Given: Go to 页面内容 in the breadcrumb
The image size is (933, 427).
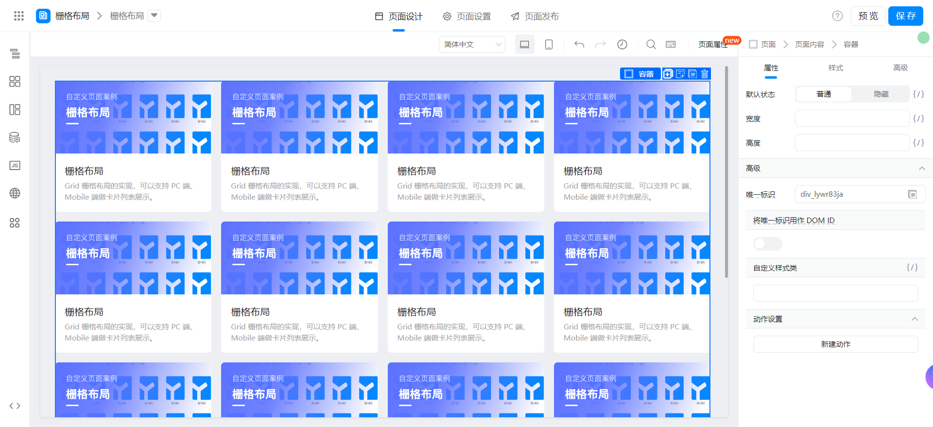Looking at the screenshot, I should (x=810, y=44).
